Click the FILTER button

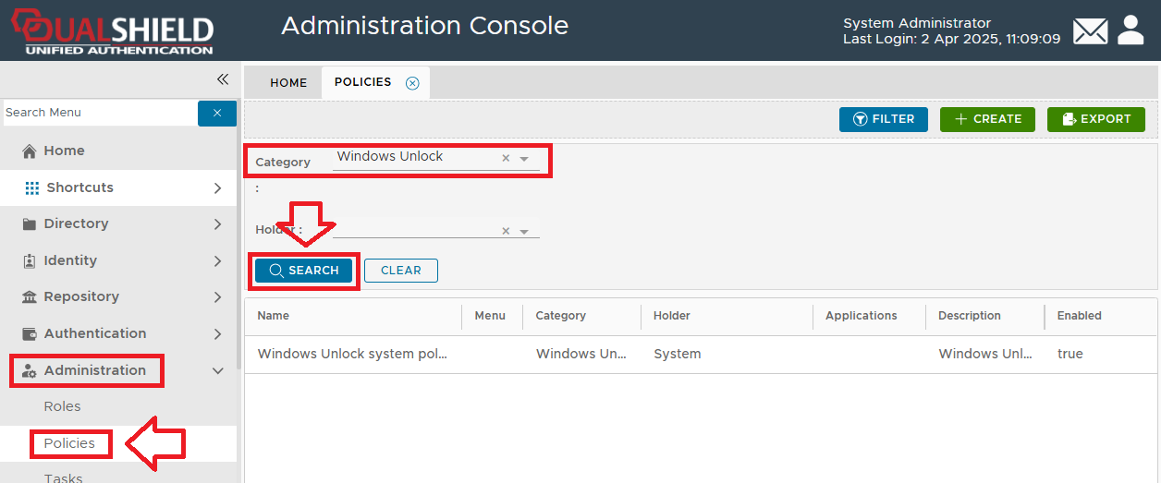tap(883, 119)
